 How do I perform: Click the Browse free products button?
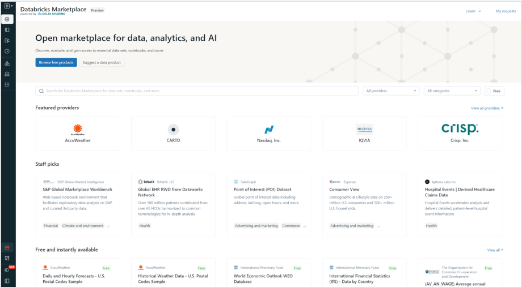[x=56, y=62]
